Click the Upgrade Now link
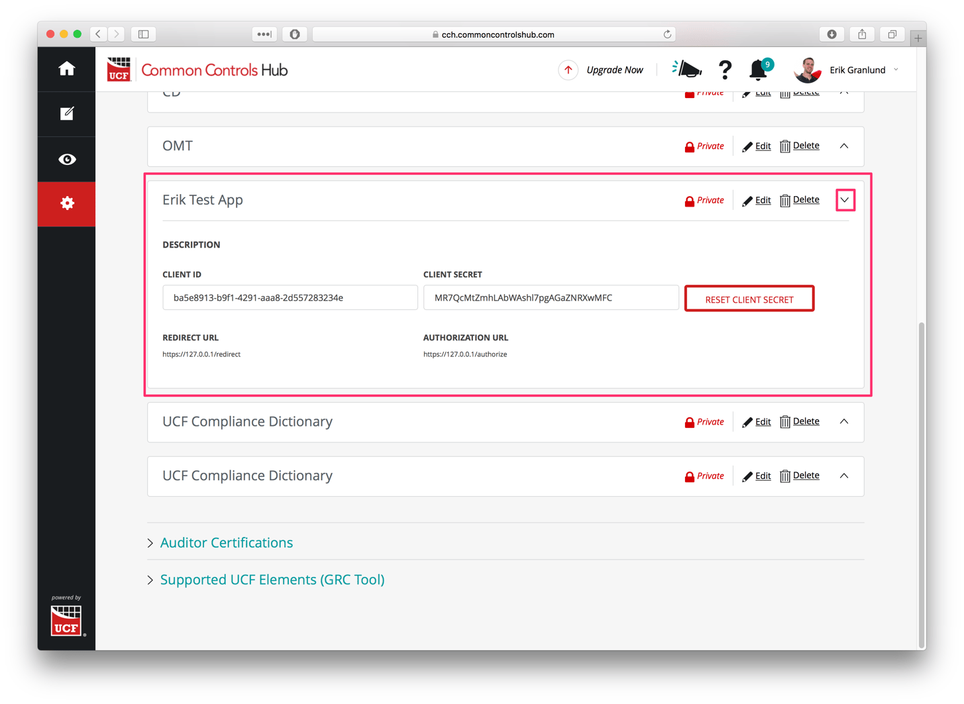The width and height of the screenshot is (964, 704). pyautogui.click(x=615, y=70)
